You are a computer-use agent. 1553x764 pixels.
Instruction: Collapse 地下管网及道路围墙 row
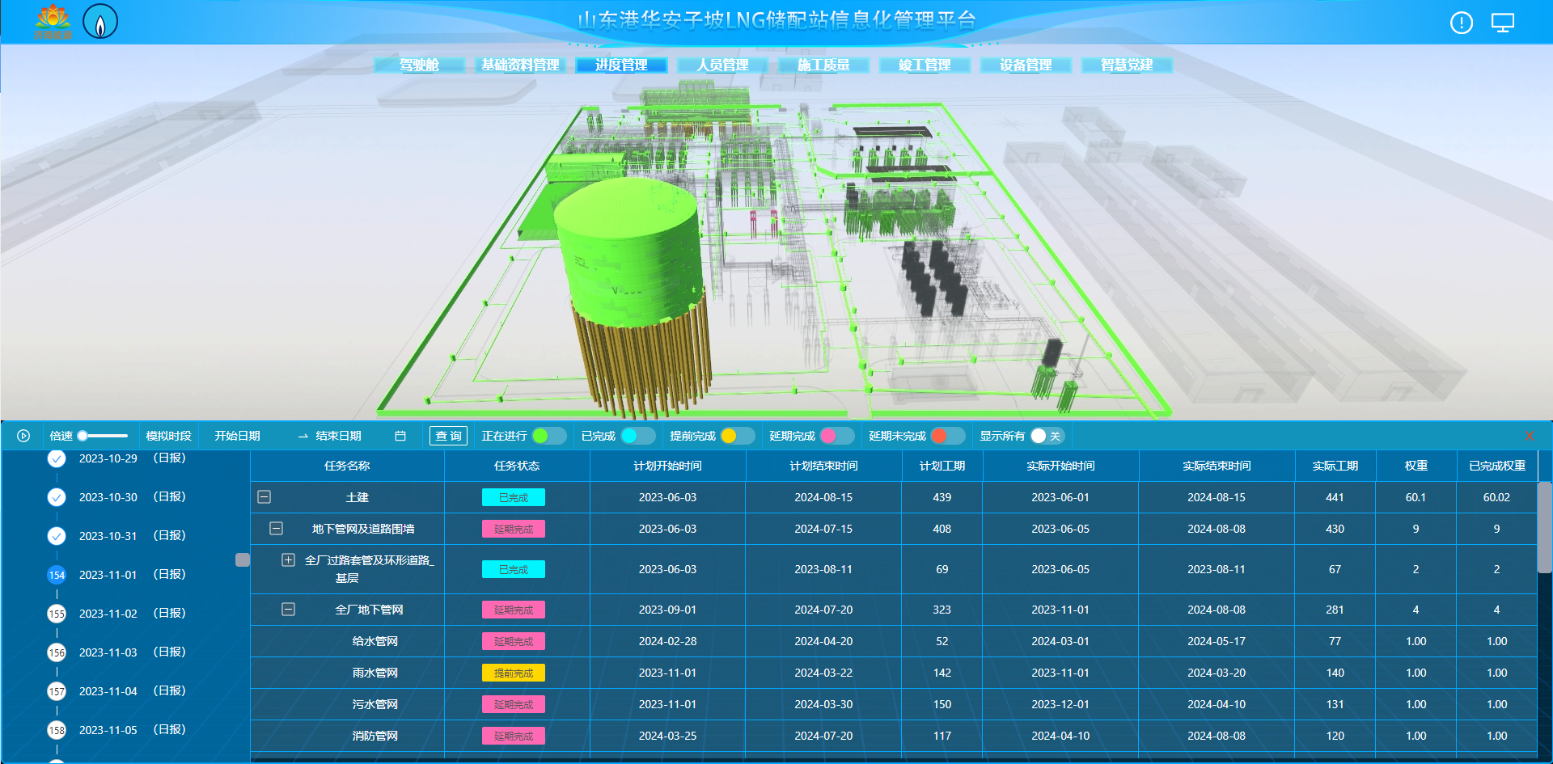pos(276,528)
